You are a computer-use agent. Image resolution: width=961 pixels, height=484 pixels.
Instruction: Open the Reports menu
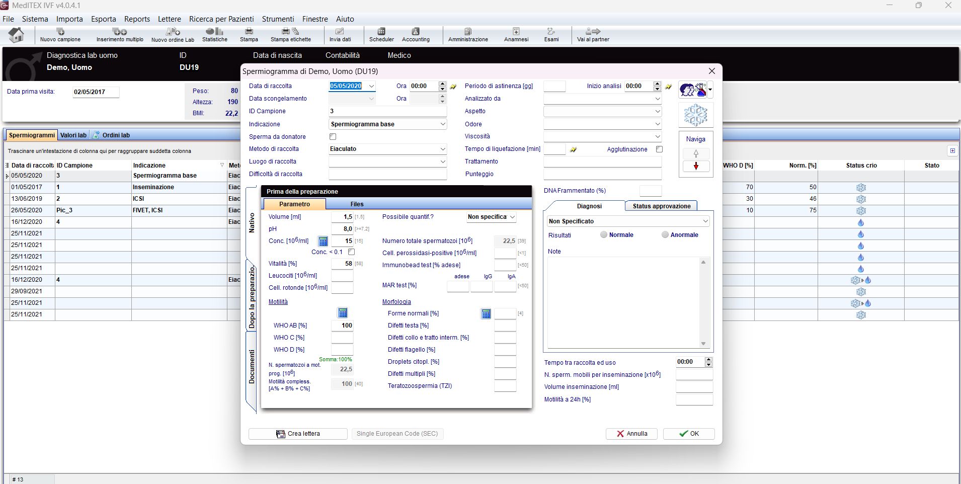point(137,19)
